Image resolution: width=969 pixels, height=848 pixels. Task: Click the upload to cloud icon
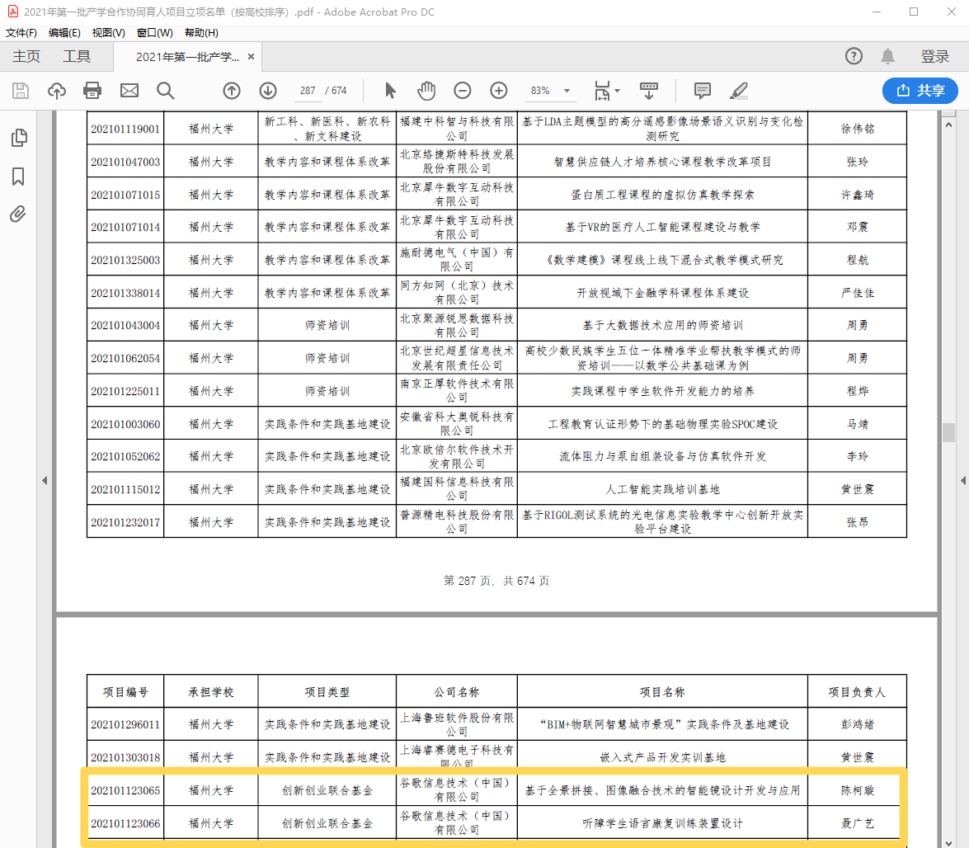tap(57, 91)
